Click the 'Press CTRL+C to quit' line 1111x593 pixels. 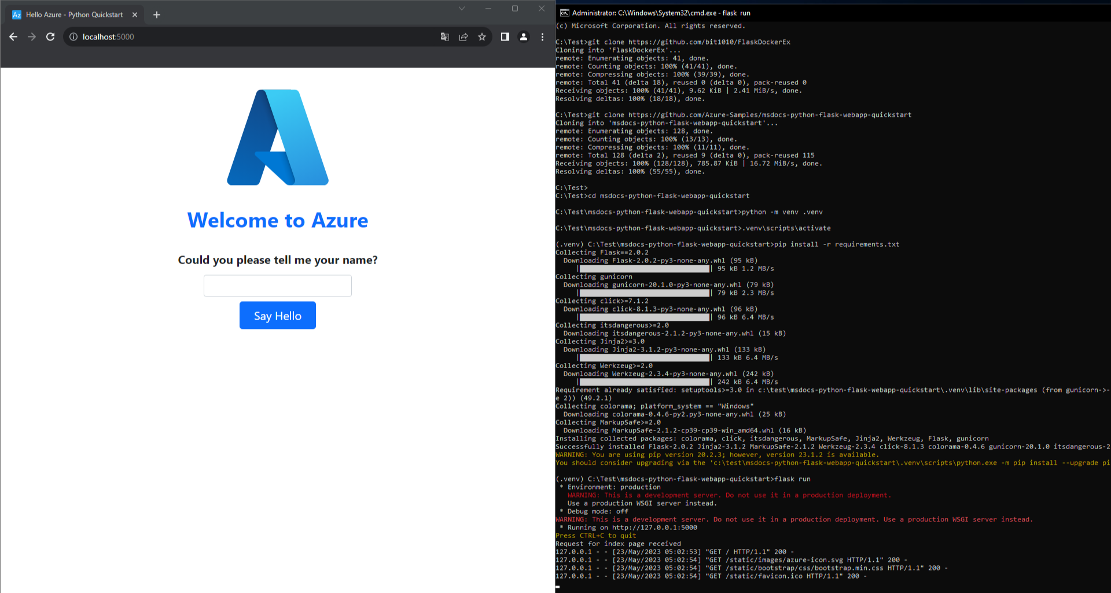(596, 536)
